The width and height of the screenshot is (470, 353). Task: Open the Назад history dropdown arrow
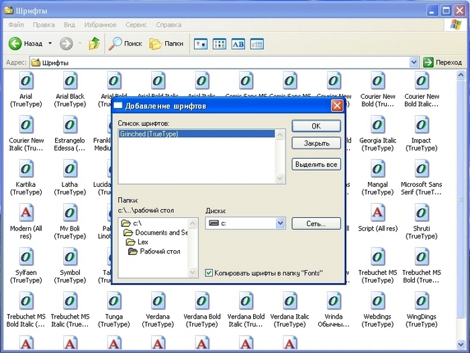coord(50,44)
